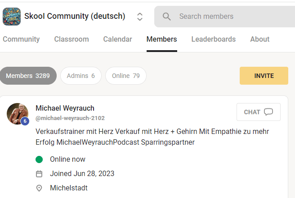Image resolution: width=295 pixels, height=198 pixels.
Task: Open Michael Weyrauch's profile picture
Action: 17,113
